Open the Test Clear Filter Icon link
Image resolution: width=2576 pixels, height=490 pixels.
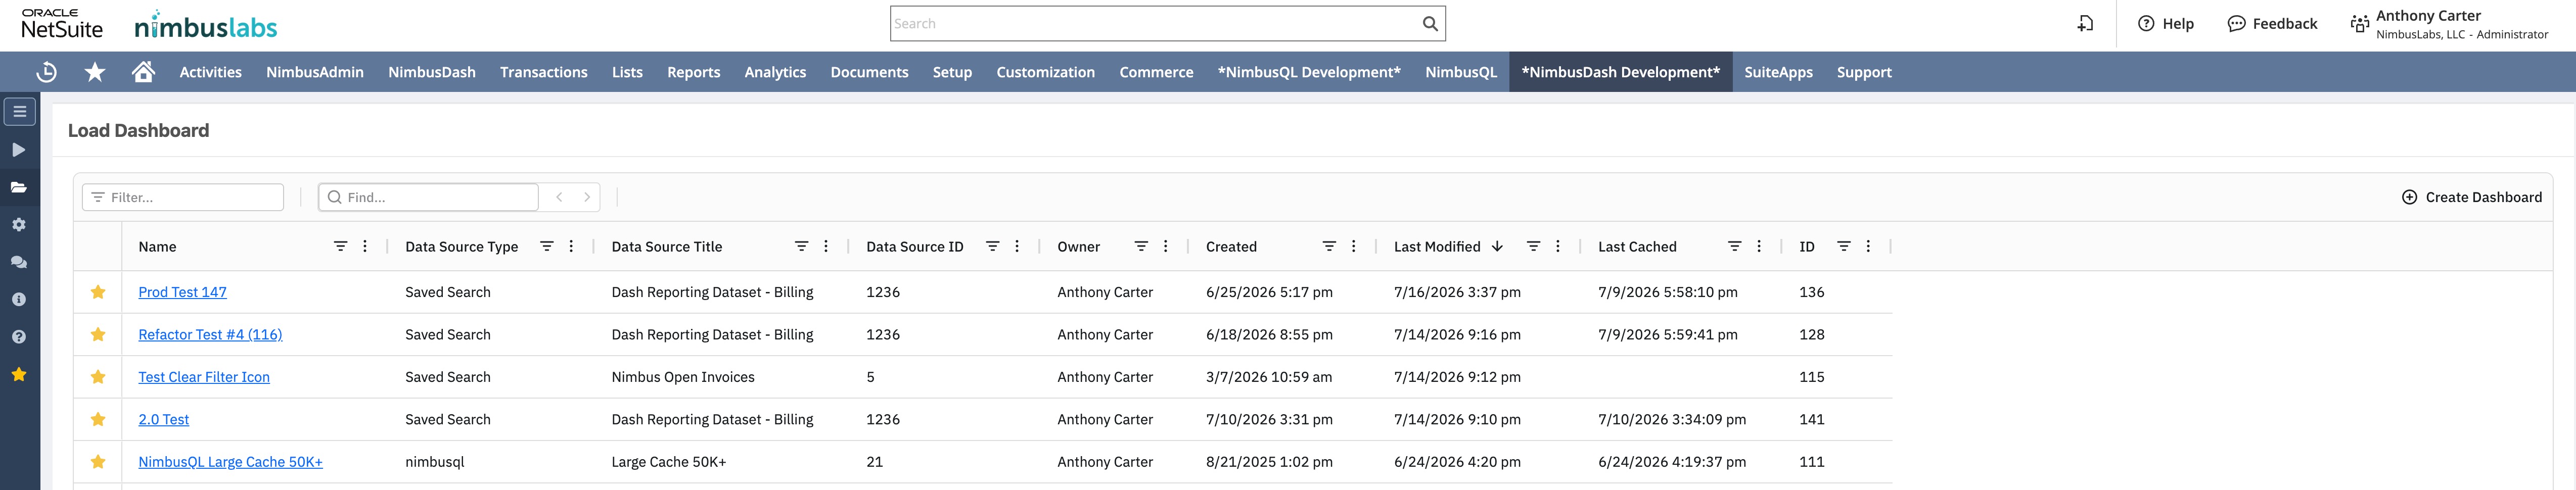click(x=204, y=377)
